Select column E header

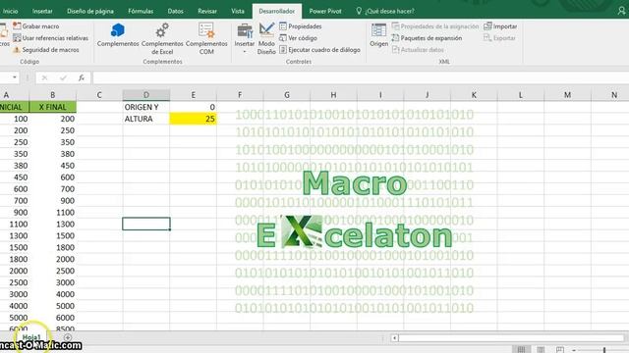click(193, 95)
